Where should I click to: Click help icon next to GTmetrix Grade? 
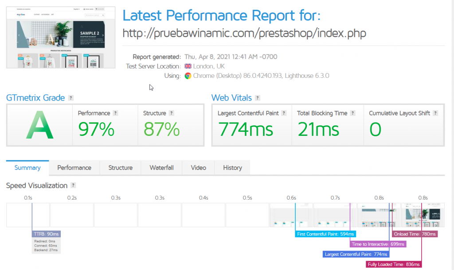pos(71,98)
